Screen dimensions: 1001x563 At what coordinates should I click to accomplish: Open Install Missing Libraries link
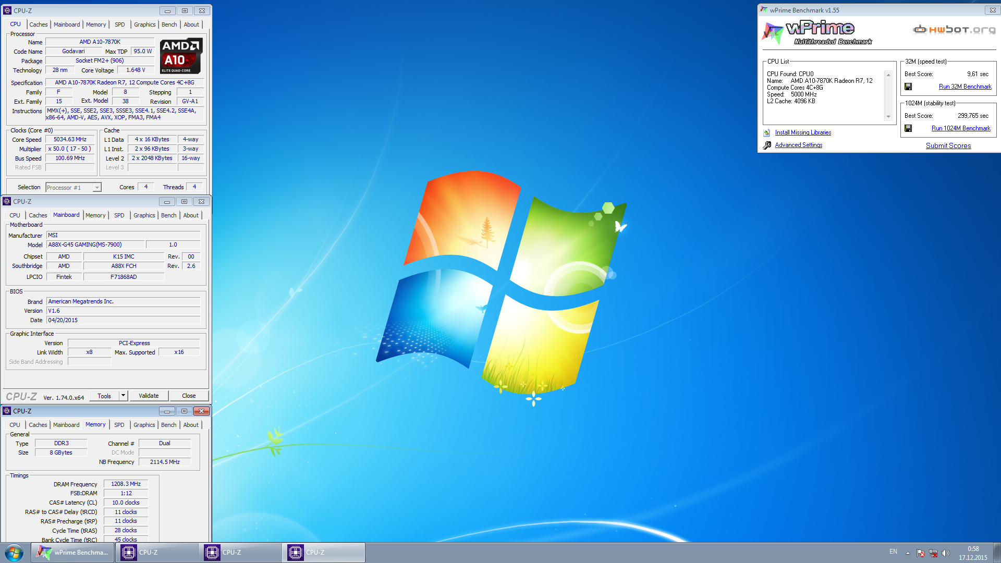coord(803,133)
